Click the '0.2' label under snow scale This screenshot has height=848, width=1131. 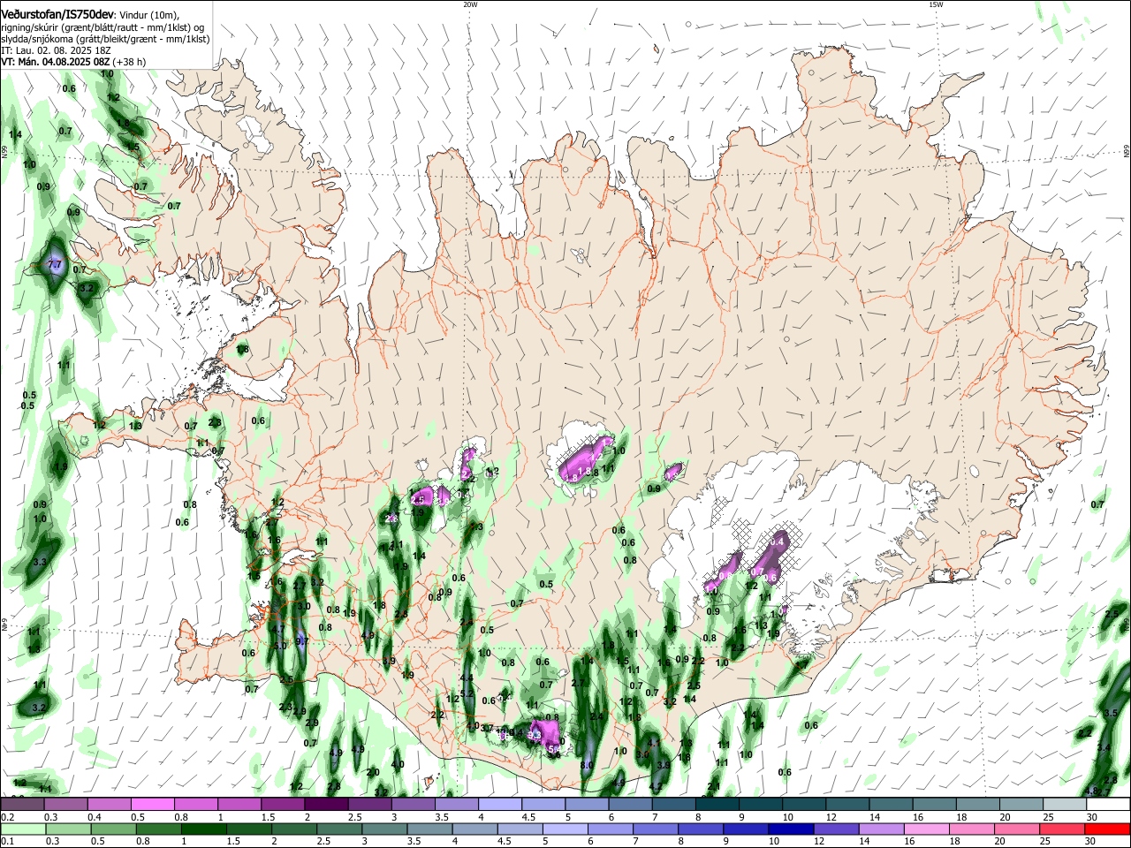point(7,817)
